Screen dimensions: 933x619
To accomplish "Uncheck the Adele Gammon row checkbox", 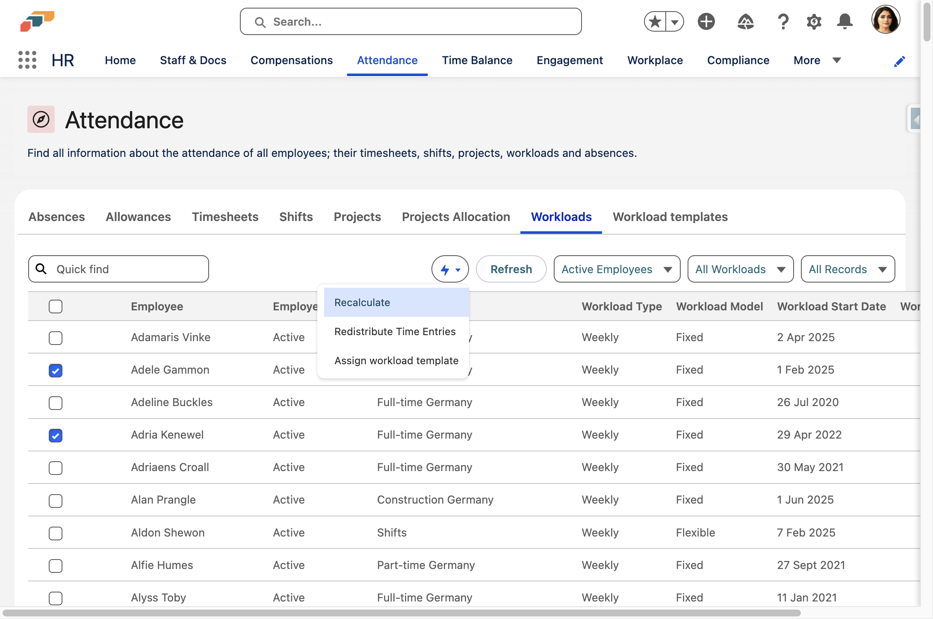I will [x=56, y=370].
